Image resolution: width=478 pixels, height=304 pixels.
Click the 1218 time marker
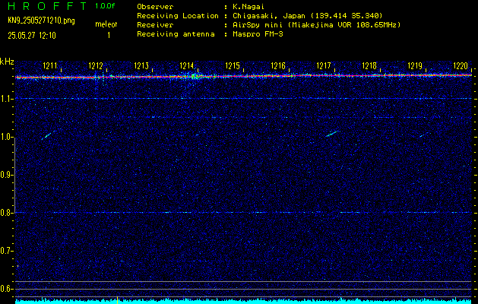pos(369,66)
